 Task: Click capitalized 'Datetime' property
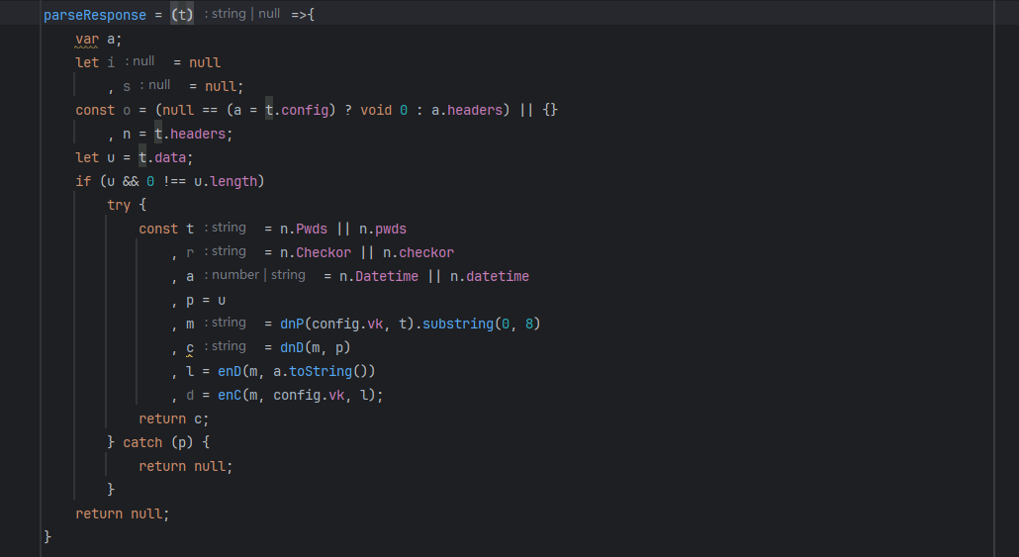[x=387, y=276]
